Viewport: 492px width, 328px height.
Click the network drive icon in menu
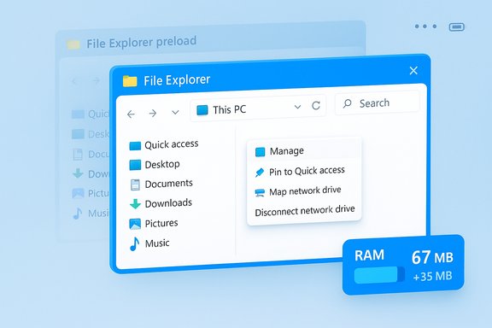(260, 192)
